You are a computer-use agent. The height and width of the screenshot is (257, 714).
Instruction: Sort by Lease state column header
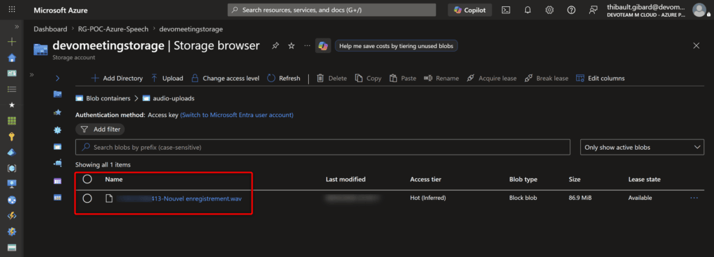click(x=644, y=179)
